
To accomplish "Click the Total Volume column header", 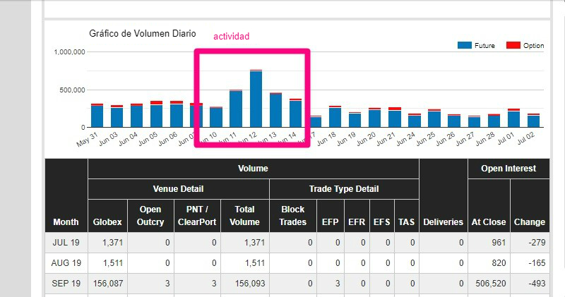I will pos(244,215).
